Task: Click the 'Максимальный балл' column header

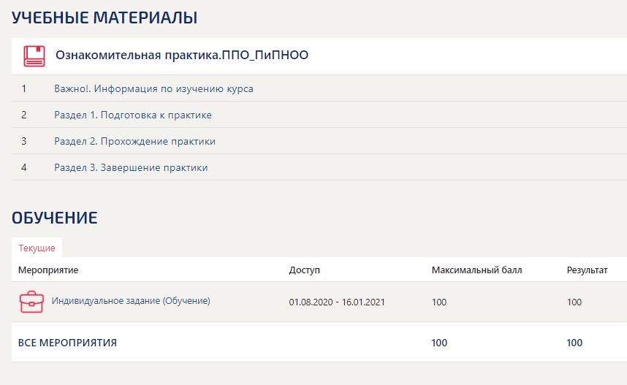Action: [x=476, y=270]
